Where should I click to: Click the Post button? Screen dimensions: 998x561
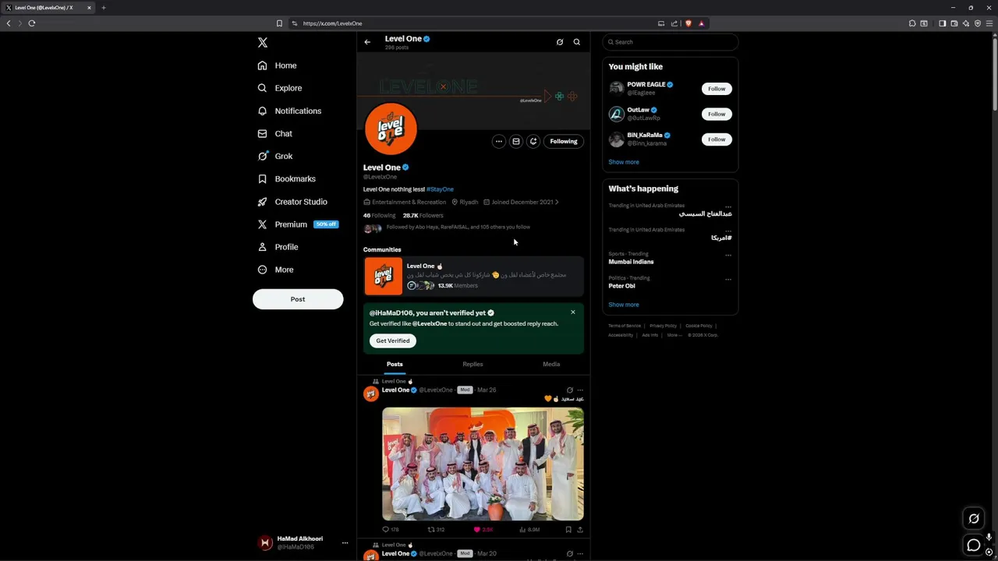(298, 299)
